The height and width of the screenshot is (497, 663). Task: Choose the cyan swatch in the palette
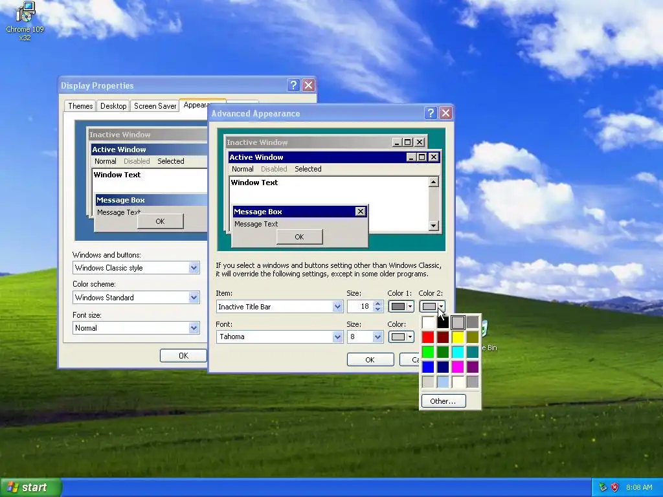pyautogui.click(x=458, y=352)
